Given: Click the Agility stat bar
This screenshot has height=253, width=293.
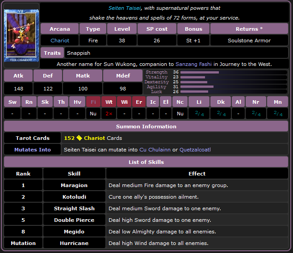Looking at the screenshot, I should pos(197,87).
